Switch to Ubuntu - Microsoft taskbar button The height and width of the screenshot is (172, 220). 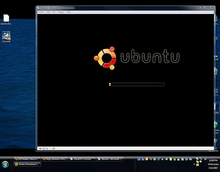110,159
